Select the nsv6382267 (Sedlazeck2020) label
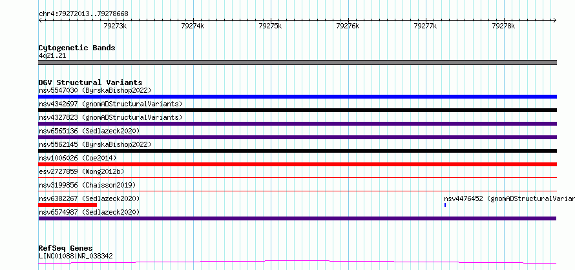The image size is (575, 270). 89,198
